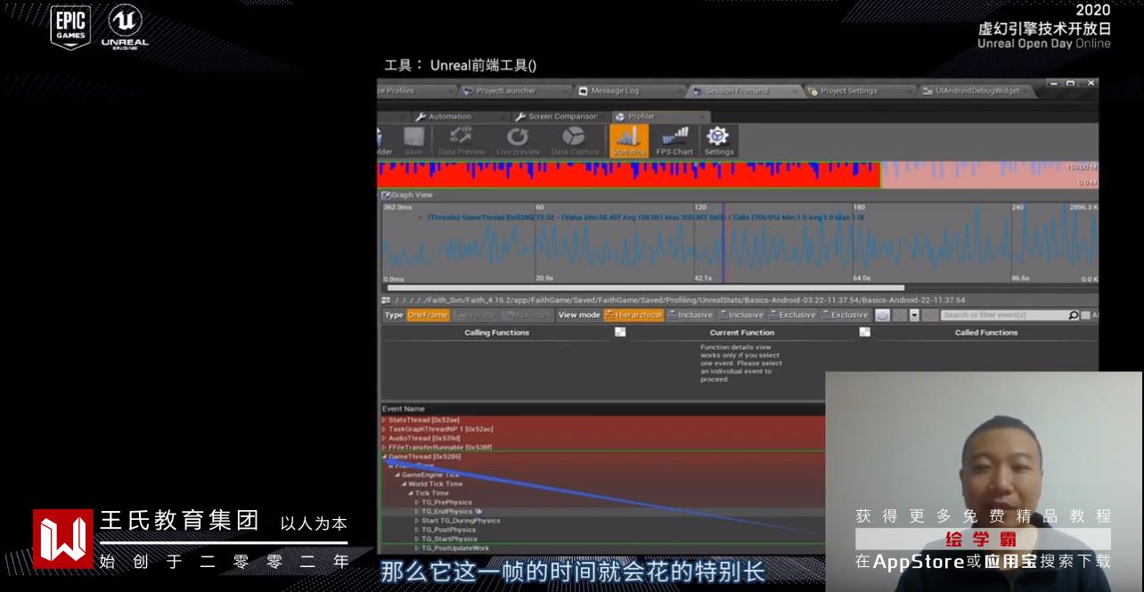Click the red frame overview bar
1144x592 pixels.
[630, 174]
